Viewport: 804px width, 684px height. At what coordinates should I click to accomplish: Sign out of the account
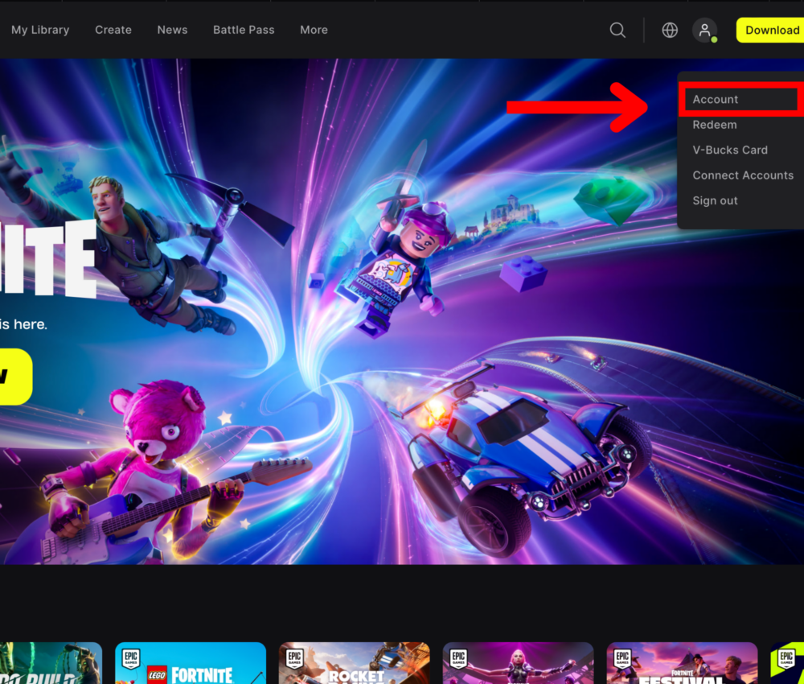[x=715, y=200]
